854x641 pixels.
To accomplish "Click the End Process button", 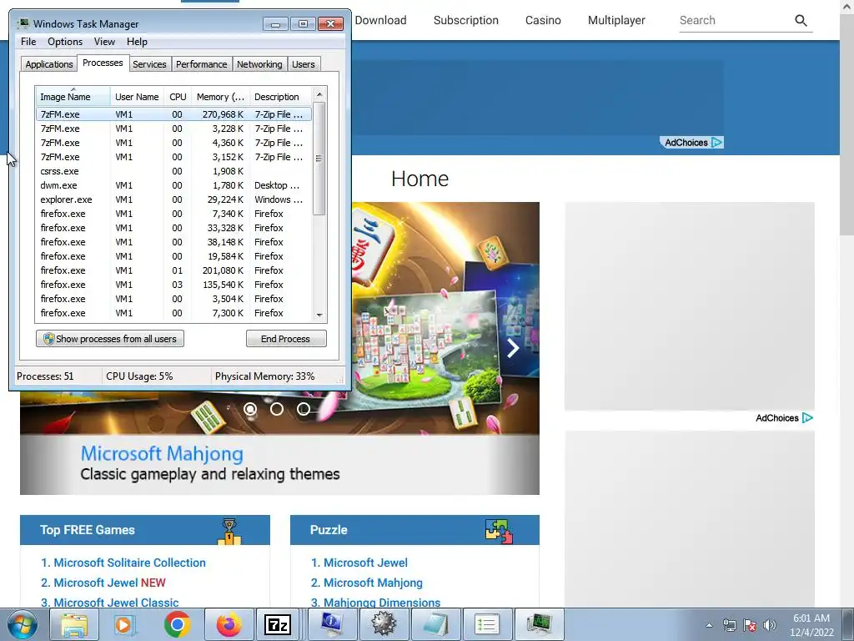I will click(x=286, y=339).
